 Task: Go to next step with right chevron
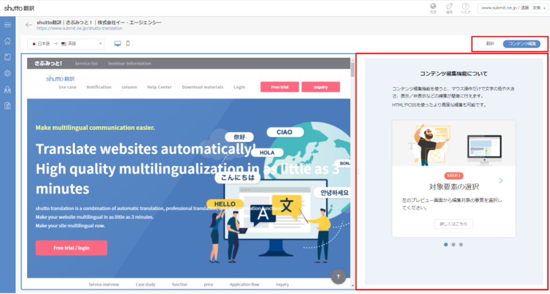501,180
